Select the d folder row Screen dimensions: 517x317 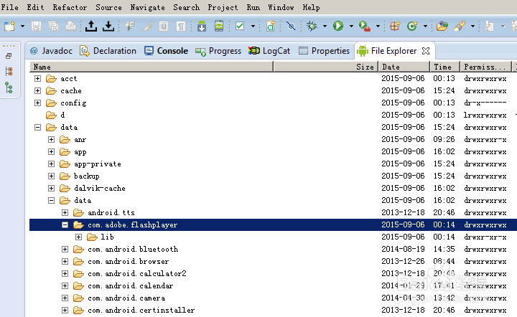pos(273,115)
